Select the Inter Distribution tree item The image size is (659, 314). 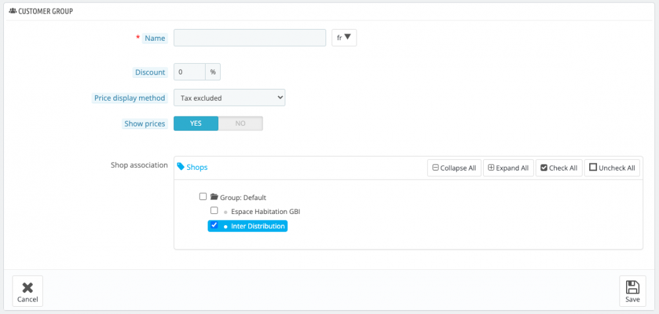pos(258,226)
